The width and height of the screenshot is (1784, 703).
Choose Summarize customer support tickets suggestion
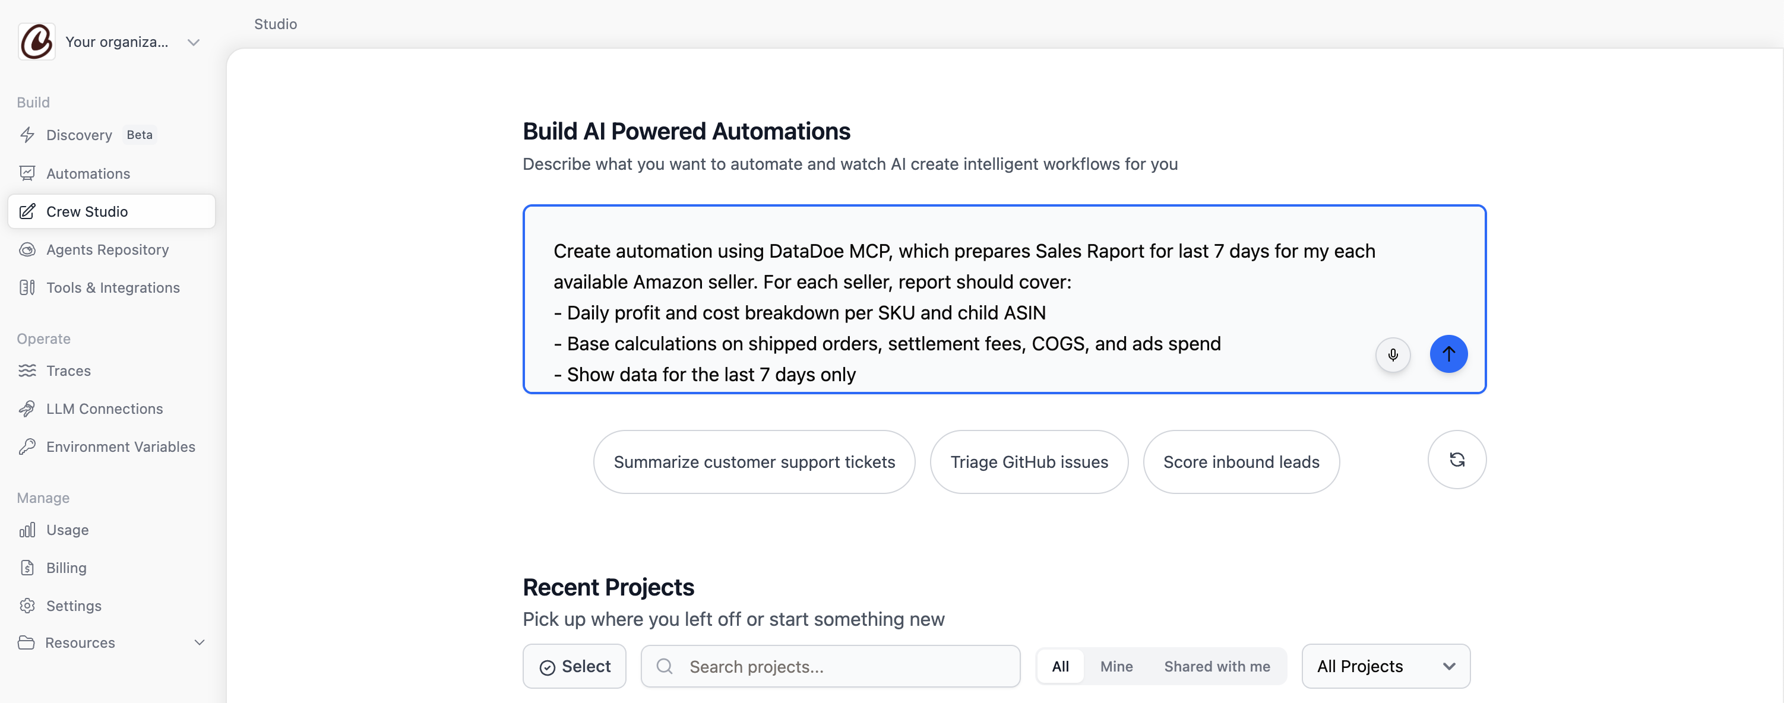point(754,462)
